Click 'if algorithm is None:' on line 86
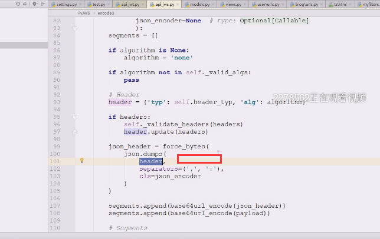 point(149,51)
